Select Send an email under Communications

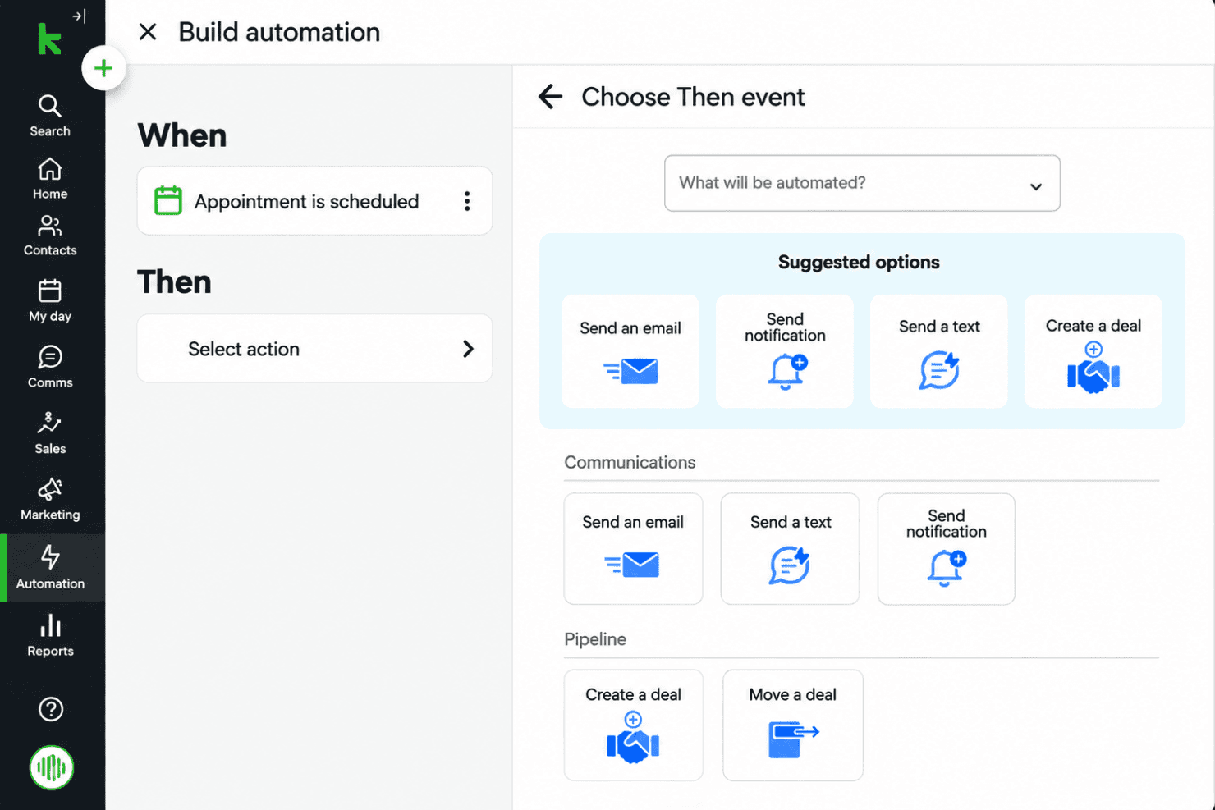633,549
